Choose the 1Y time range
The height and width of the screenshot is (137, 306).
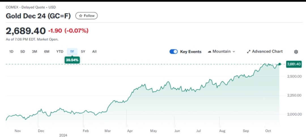(72, 52)
